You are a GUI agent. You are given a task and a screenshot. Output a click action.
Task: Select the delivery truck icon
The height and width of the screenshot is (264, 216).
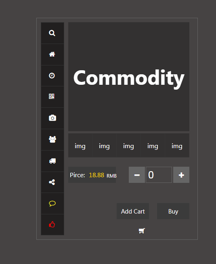(x=52, y=161)
